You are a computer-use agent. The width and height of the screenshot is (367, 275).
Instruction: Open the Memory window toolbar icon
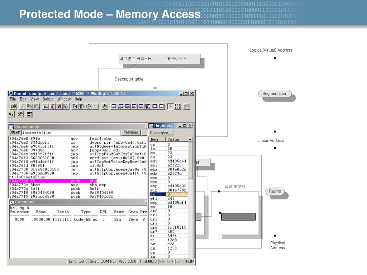[x=141, y=106]
